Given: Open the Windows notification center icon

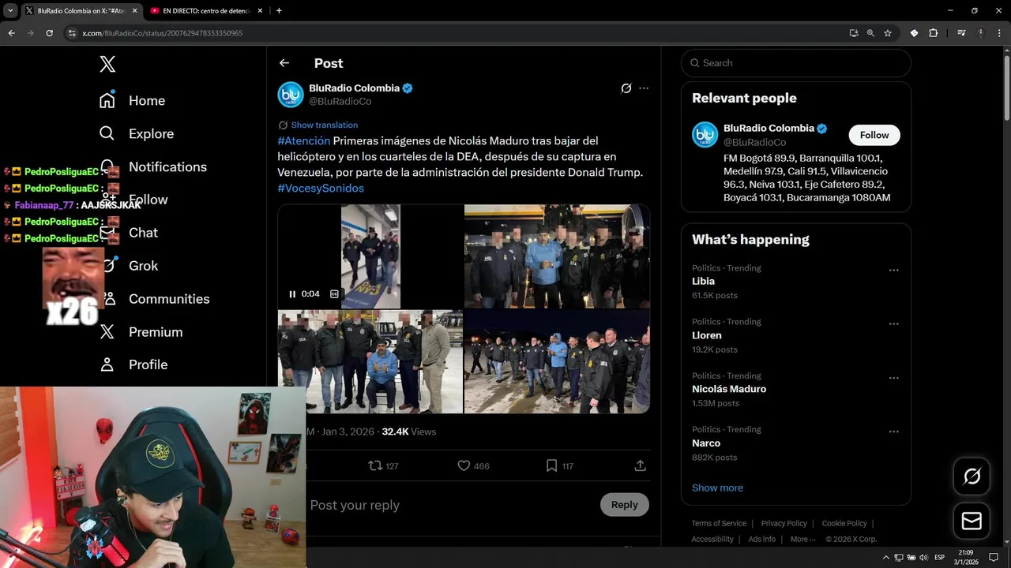Looking at the screenshot, I should coord(994,558).
